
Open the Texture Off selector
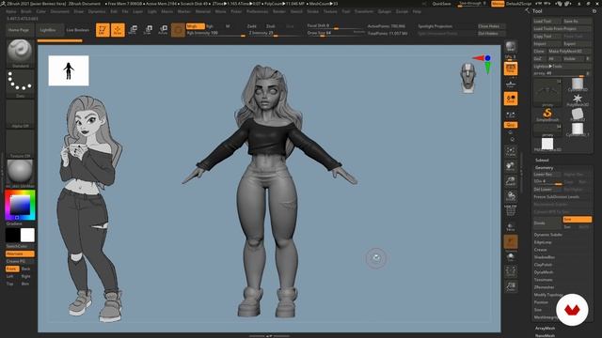[x=20, y=144]
